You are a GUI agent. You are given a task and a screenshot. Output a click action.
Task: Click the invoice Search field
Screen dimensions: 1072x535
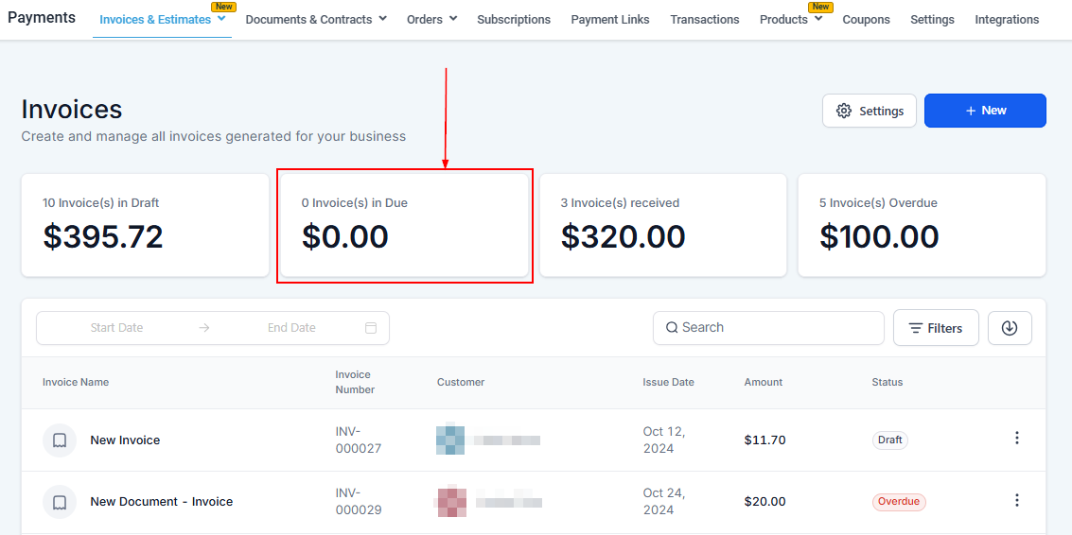(x=768, y=328)
